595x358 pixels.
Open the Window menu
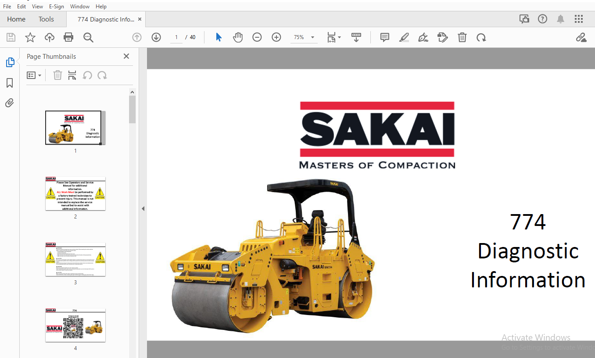coord(80,6)
